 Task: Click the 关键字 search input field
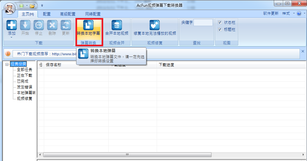[x=203, y=22]
